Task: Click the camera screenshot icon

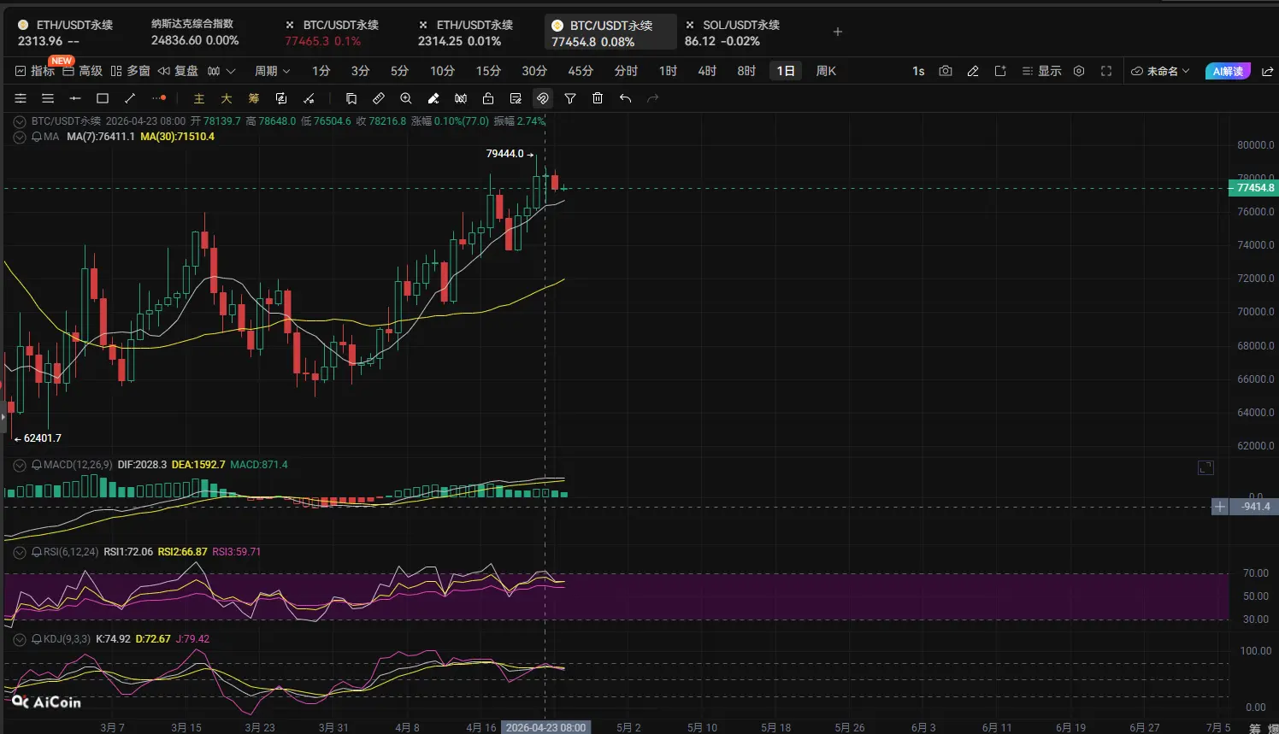Action: 946,71
